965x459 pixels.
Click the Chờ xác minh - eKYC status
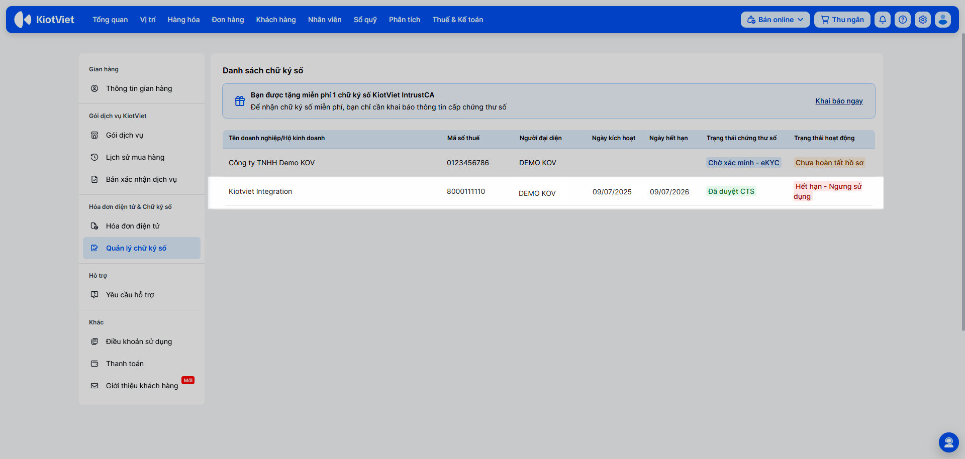(x=744, y=163)
